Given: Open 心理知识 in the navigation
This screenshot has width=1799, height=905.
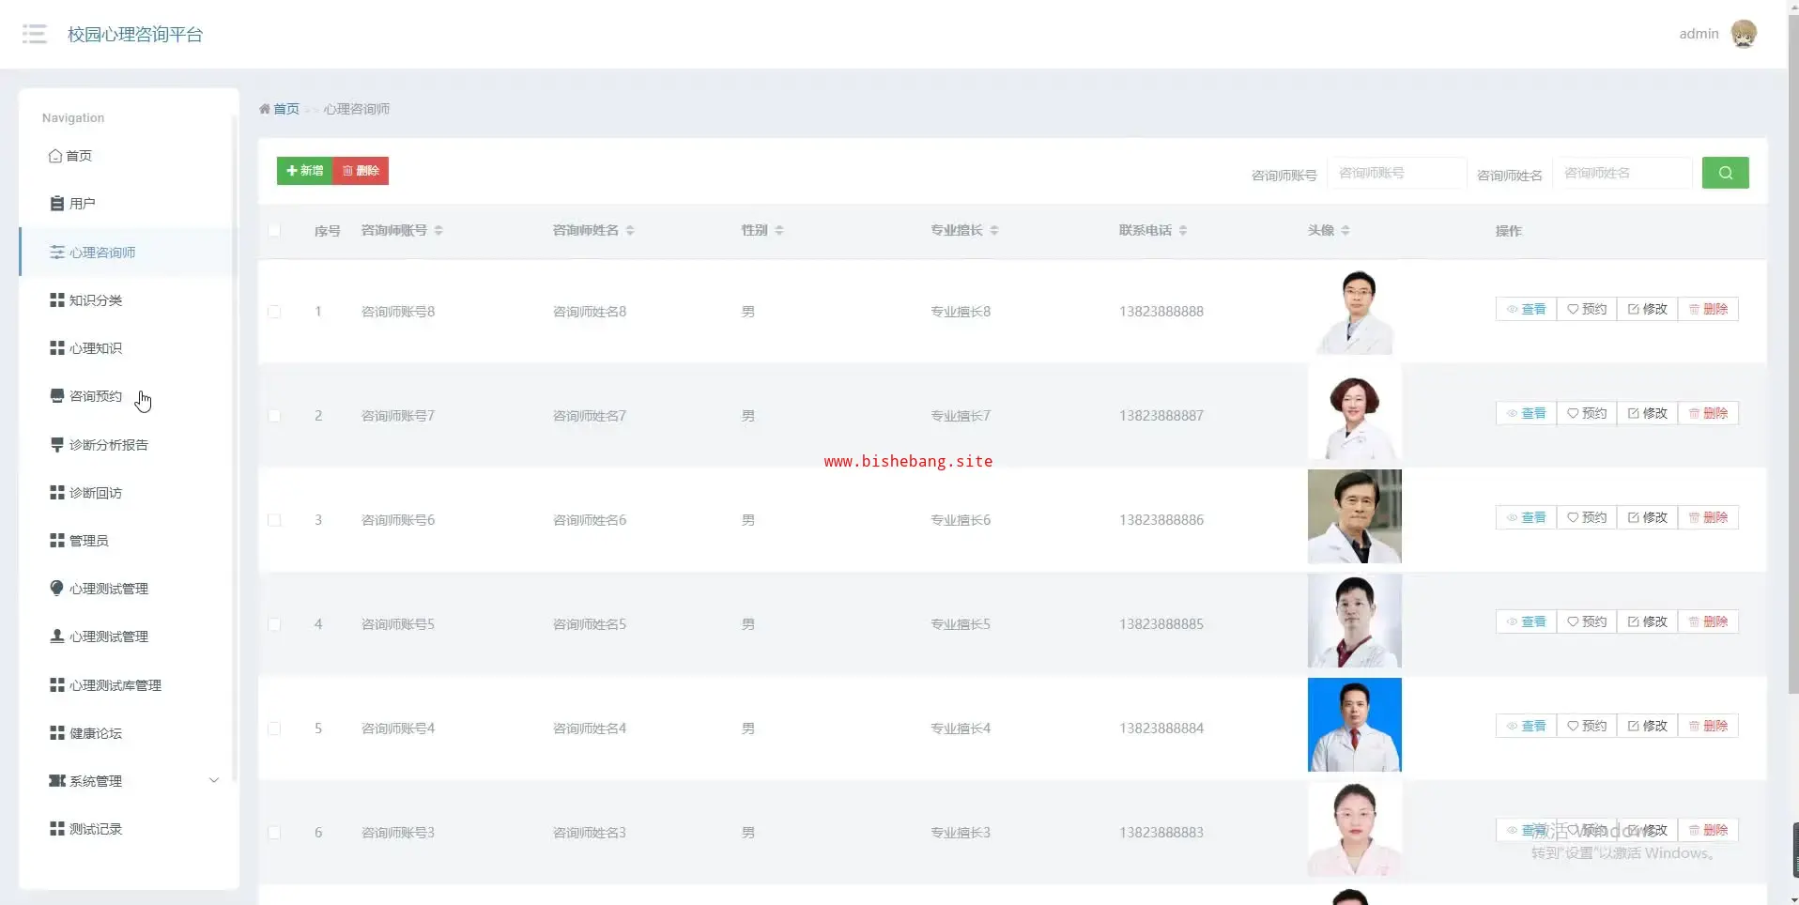Looking at the screenshot, I should point(128,348).
